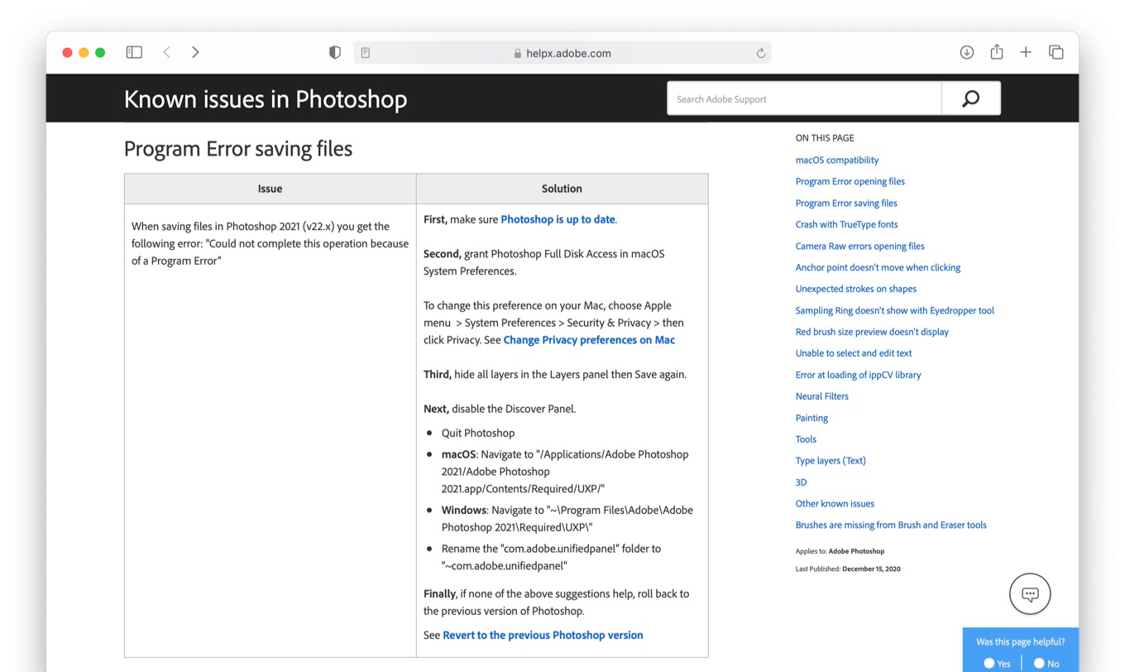This screenshot has height=672, width=1125.
Task: Show the tab overview grid
Action: (x=1056, y=51)
